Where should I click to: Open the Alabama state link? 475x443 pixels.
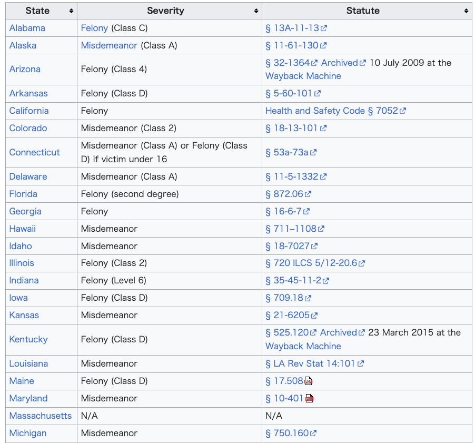27,28
